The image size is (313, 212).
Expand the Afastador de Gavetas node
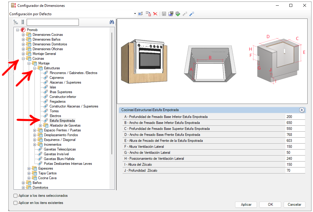[x=40, y=125]
